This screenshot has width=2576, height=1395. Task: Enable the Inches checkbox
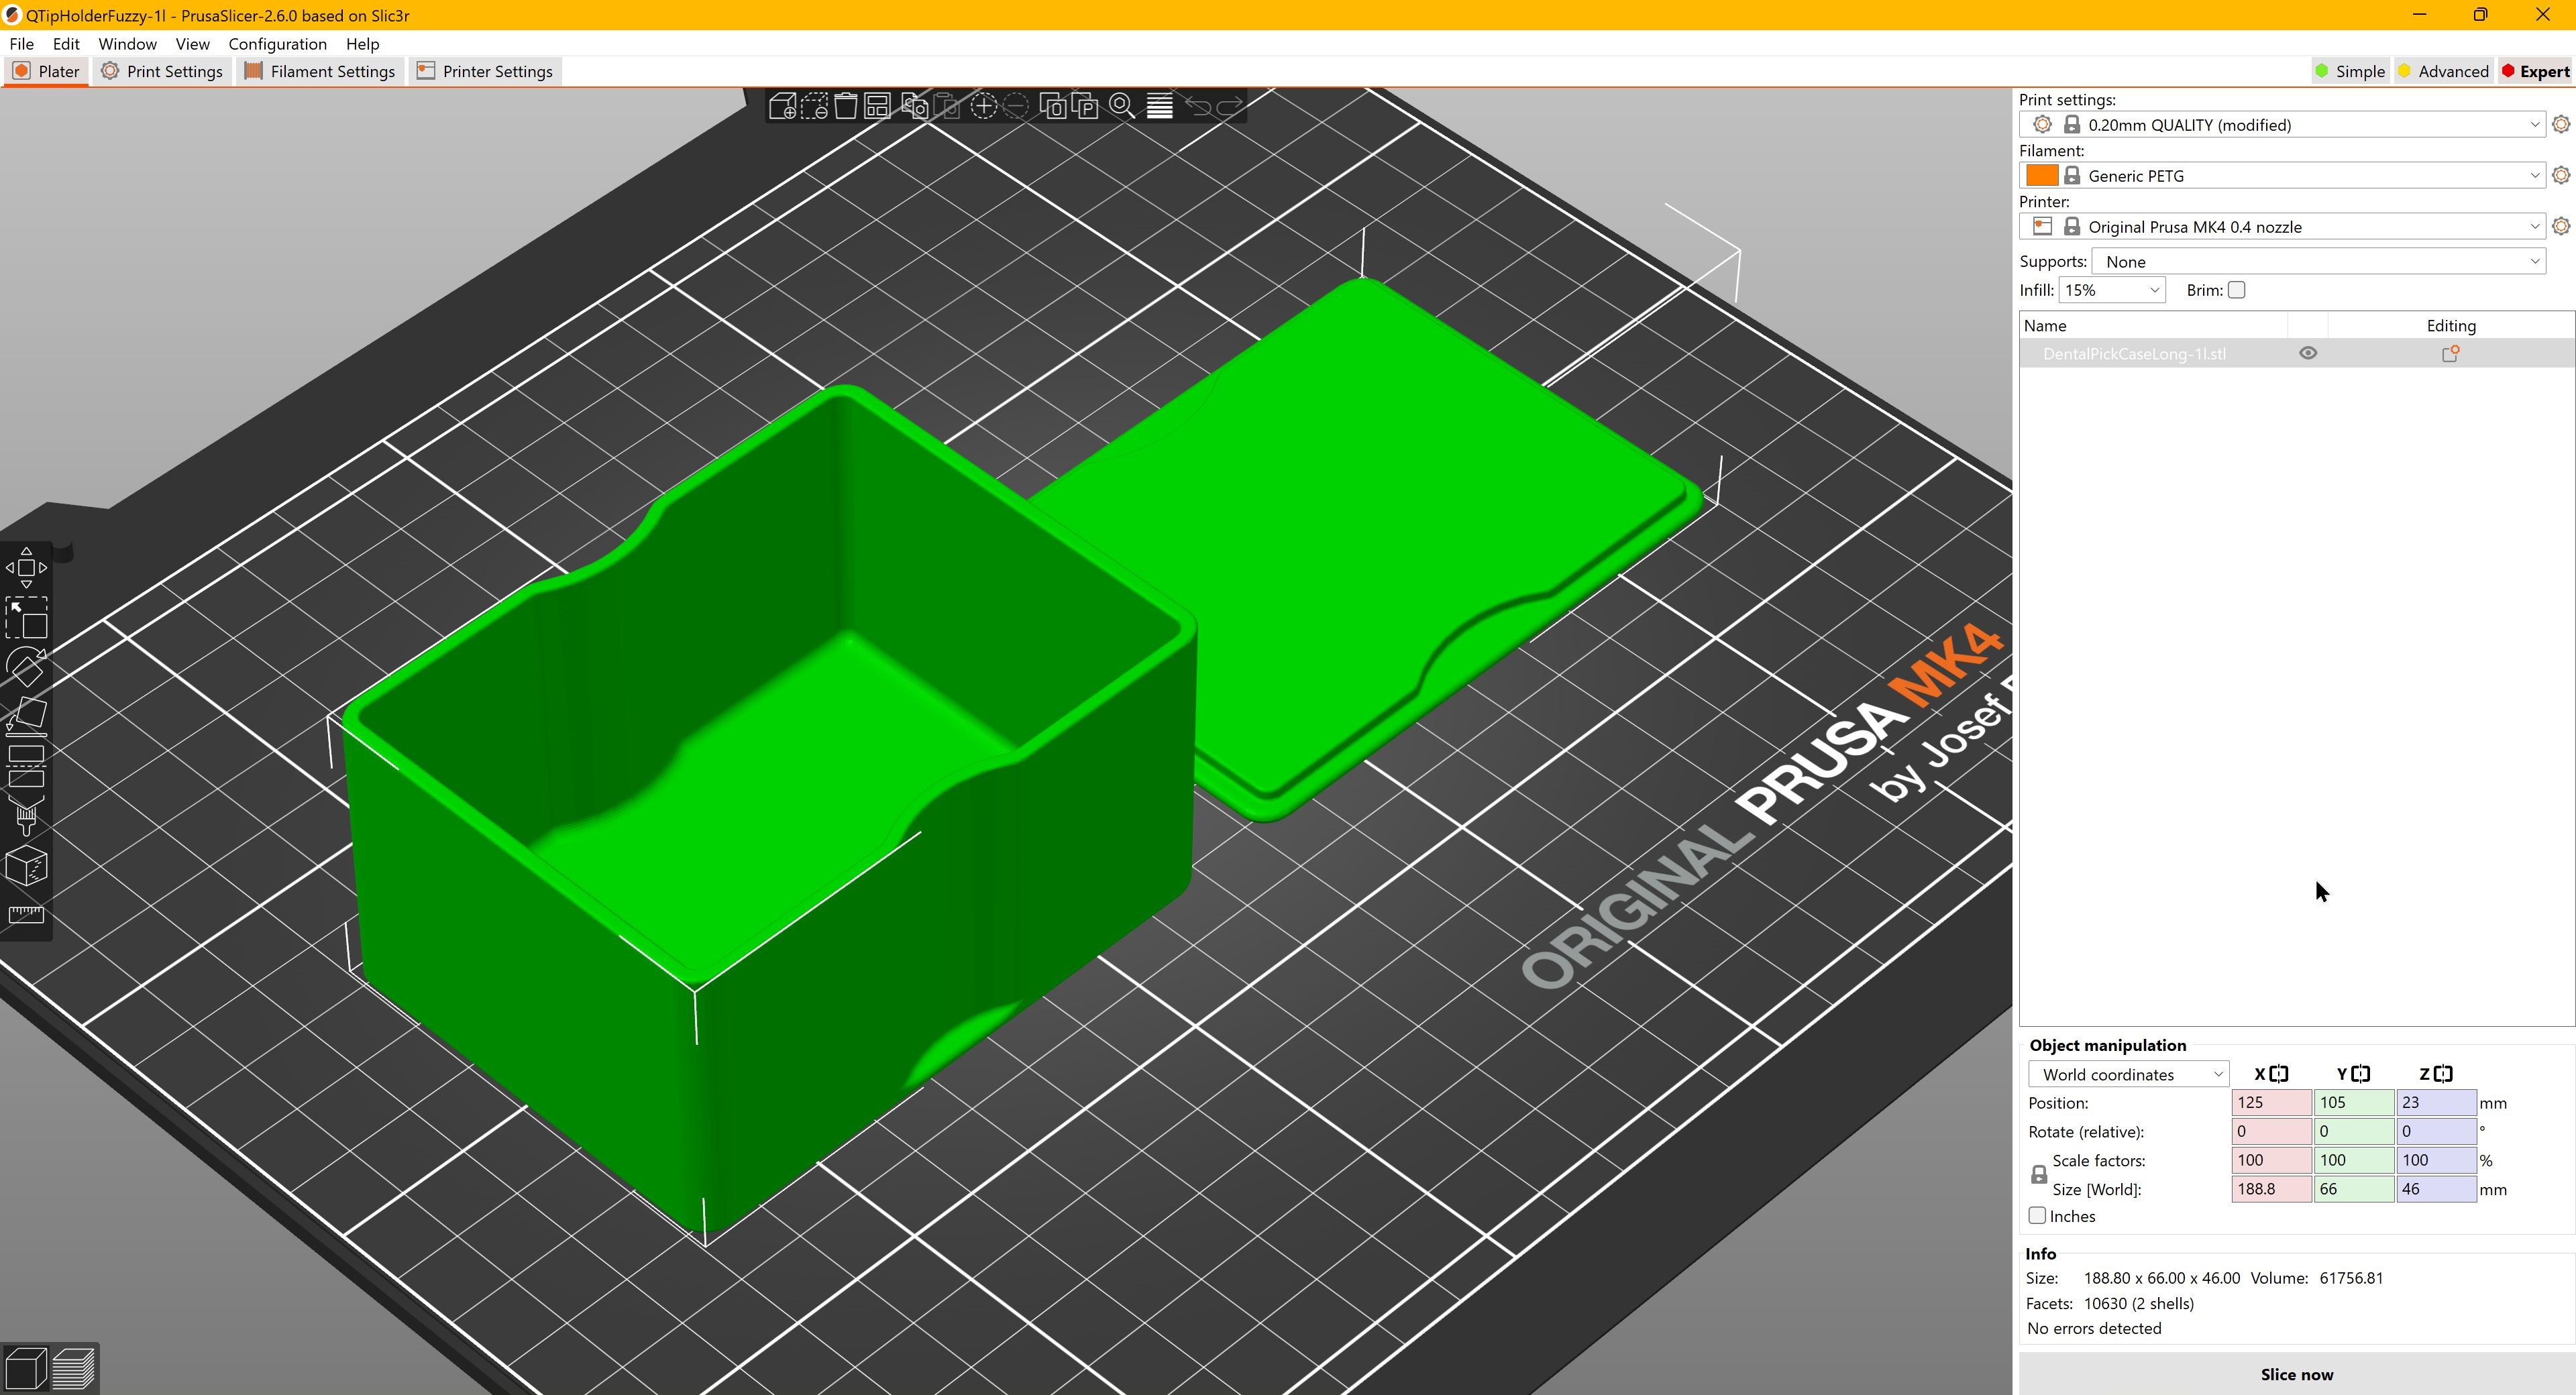(2037, 1215)
